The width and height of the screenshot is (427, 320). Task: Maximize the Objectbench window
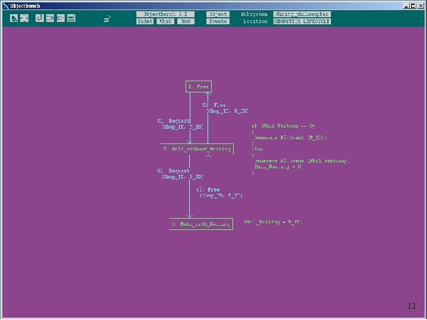tap(413, 6)
